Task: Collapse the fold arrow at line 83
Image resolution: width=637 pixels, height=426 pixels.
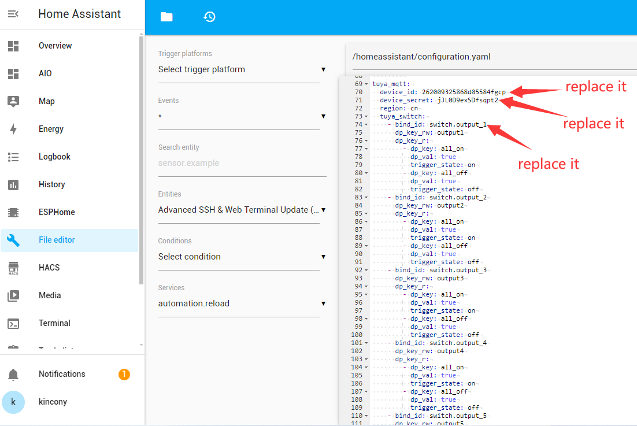Action: (366, 197)
